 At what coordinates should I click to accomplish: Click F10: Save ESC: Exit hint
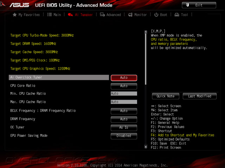168,143
